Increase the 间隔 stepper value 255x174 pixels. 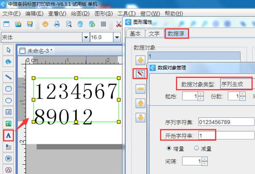point(204,159)
